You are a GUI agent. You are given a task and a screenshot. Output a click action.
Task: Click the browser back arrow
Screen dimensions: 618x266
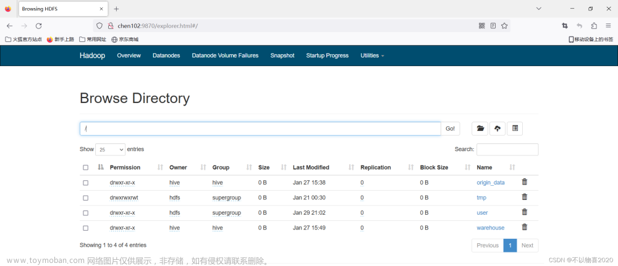pyautogui.click(x=9, y=26)
